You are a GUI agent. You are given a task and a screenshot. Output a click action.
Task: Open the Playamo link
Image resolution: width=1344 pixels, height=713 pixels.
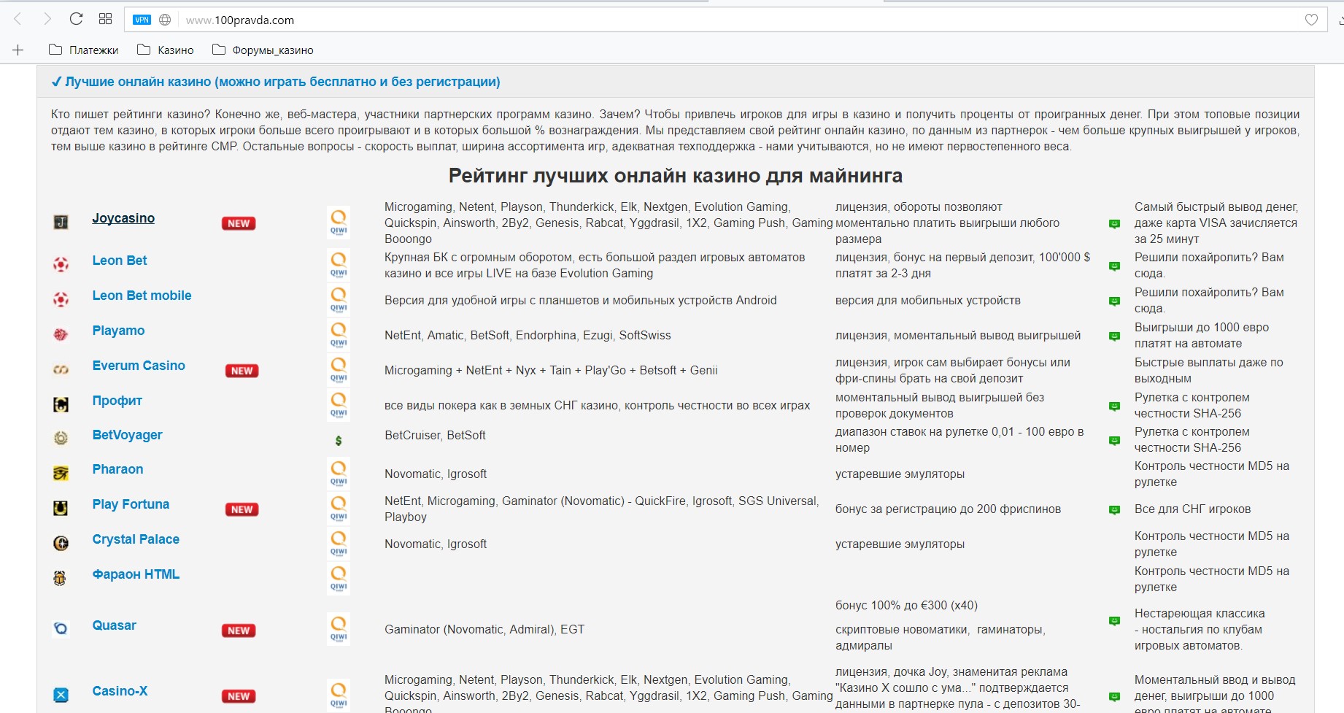click(x=118, y=331)
